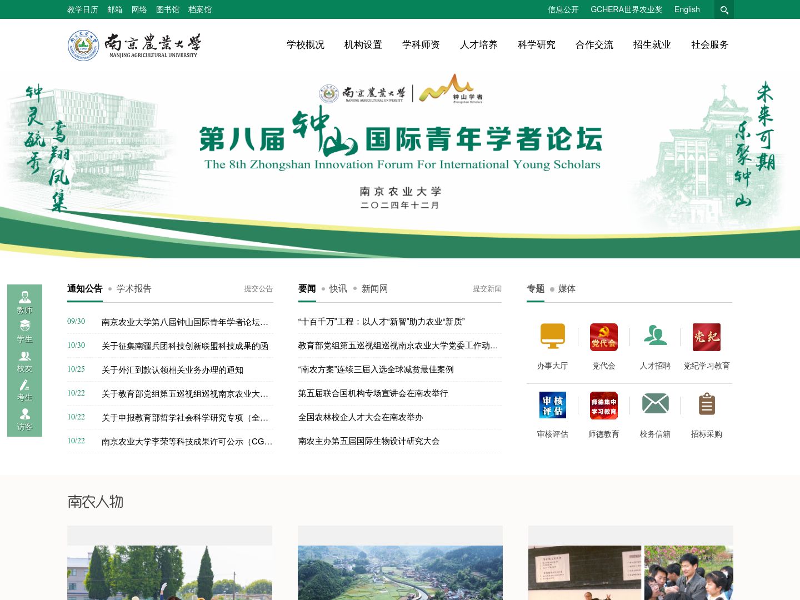
Task: Select the 党纪学习教育 icon
Action: pyautogui.click(x=706, y=337)
